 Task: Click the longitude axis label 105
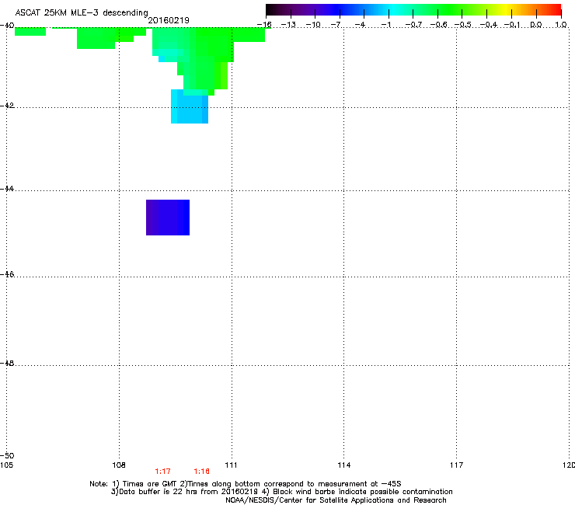[6, 465]
